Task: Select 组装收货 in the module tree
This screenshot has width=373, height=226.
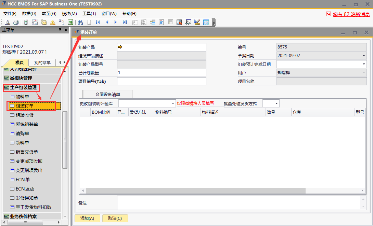Action: coord(25,115)
